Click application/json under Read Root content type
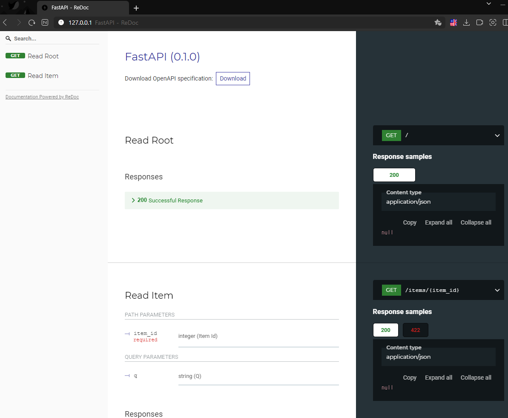 [408, 202]
